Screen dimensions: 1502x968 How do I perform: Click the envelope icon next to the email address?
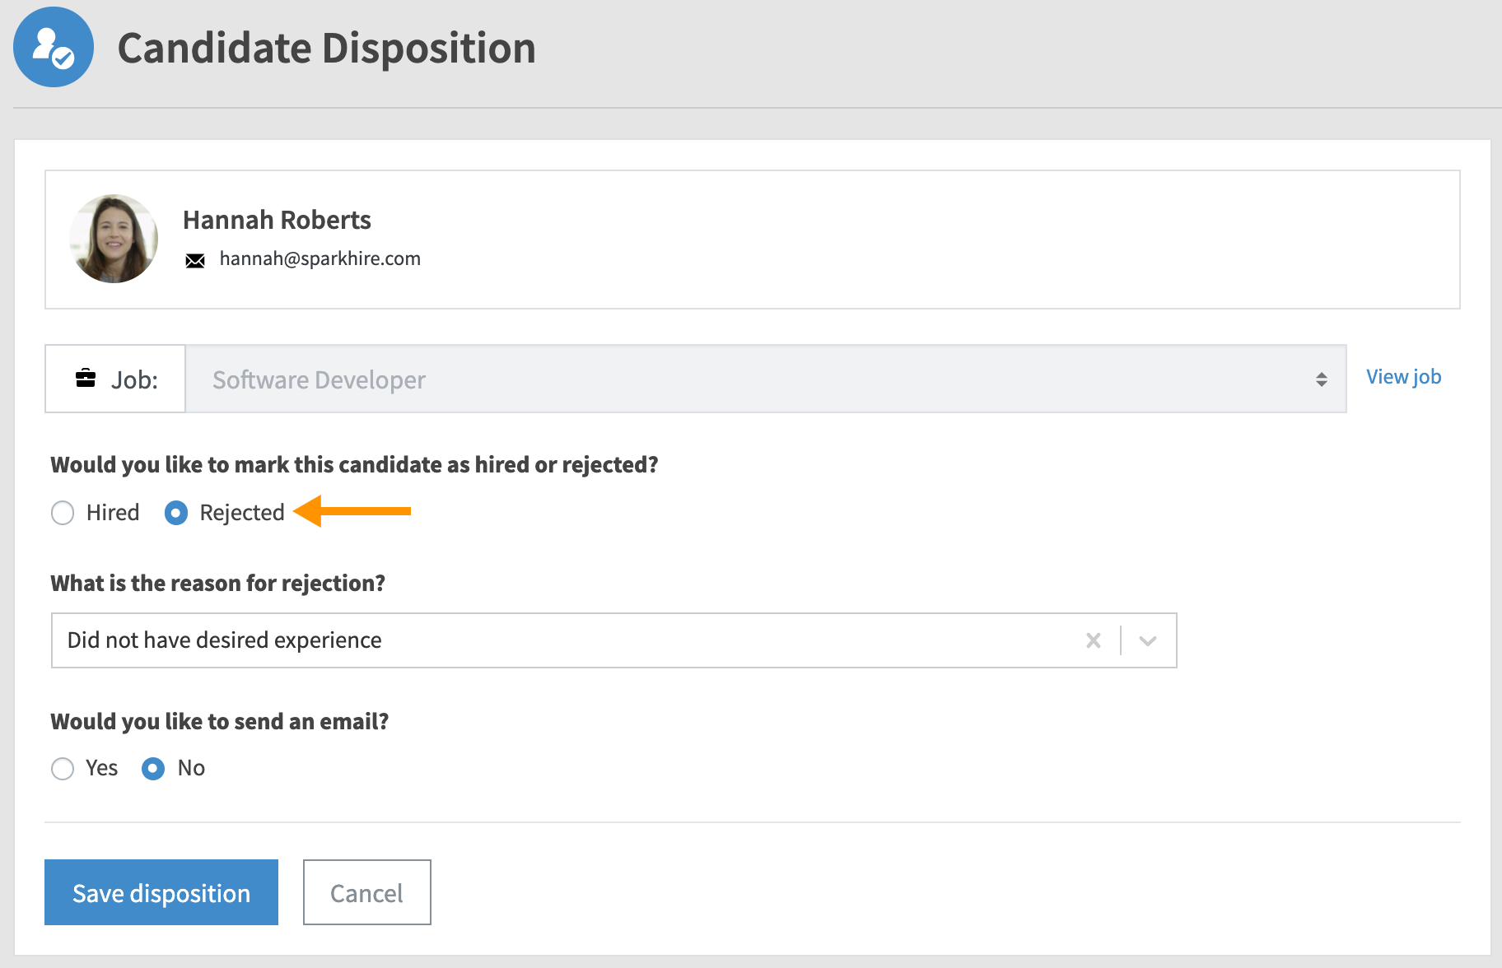195,261
